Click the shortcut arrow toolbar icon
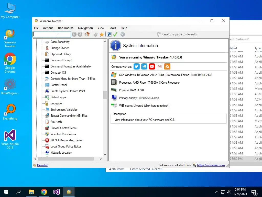The image size is (262, 197). point(109,34)
